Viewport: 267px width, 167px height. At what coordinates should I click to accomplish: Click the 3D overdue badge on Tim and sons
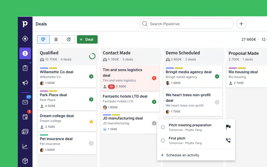[111, 86]
